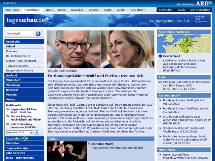The image size is (215, 161).
Task: Open 'Universität eröffnet Plagiatsverfahren gegen Schavan'
Action: [x=185, y=156]
